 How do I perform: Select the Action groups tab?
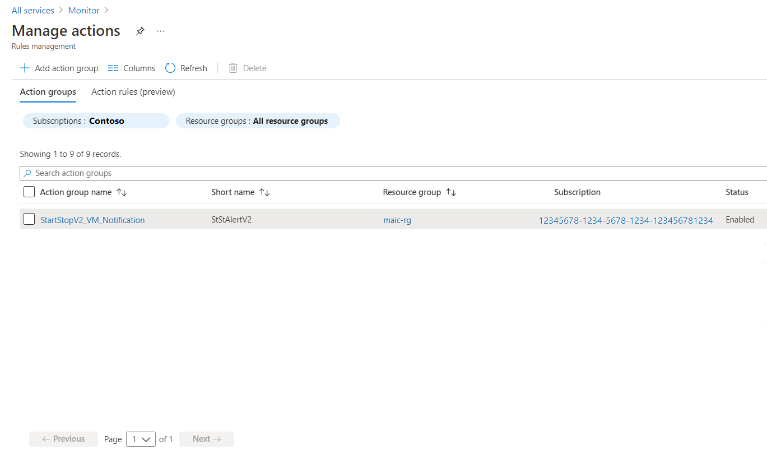[x=48, y=91]
